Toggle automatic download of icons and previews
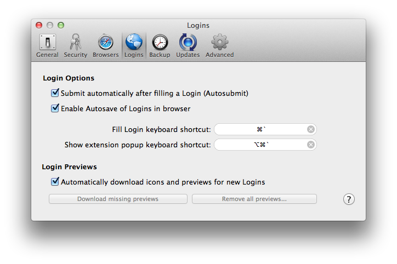This screenshot has width=397, height=264. click(x=55, y=182)
